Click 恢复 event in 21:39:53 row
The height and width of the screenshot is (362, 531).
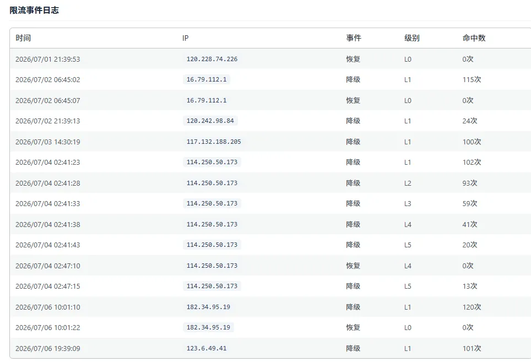pos(353,60)
